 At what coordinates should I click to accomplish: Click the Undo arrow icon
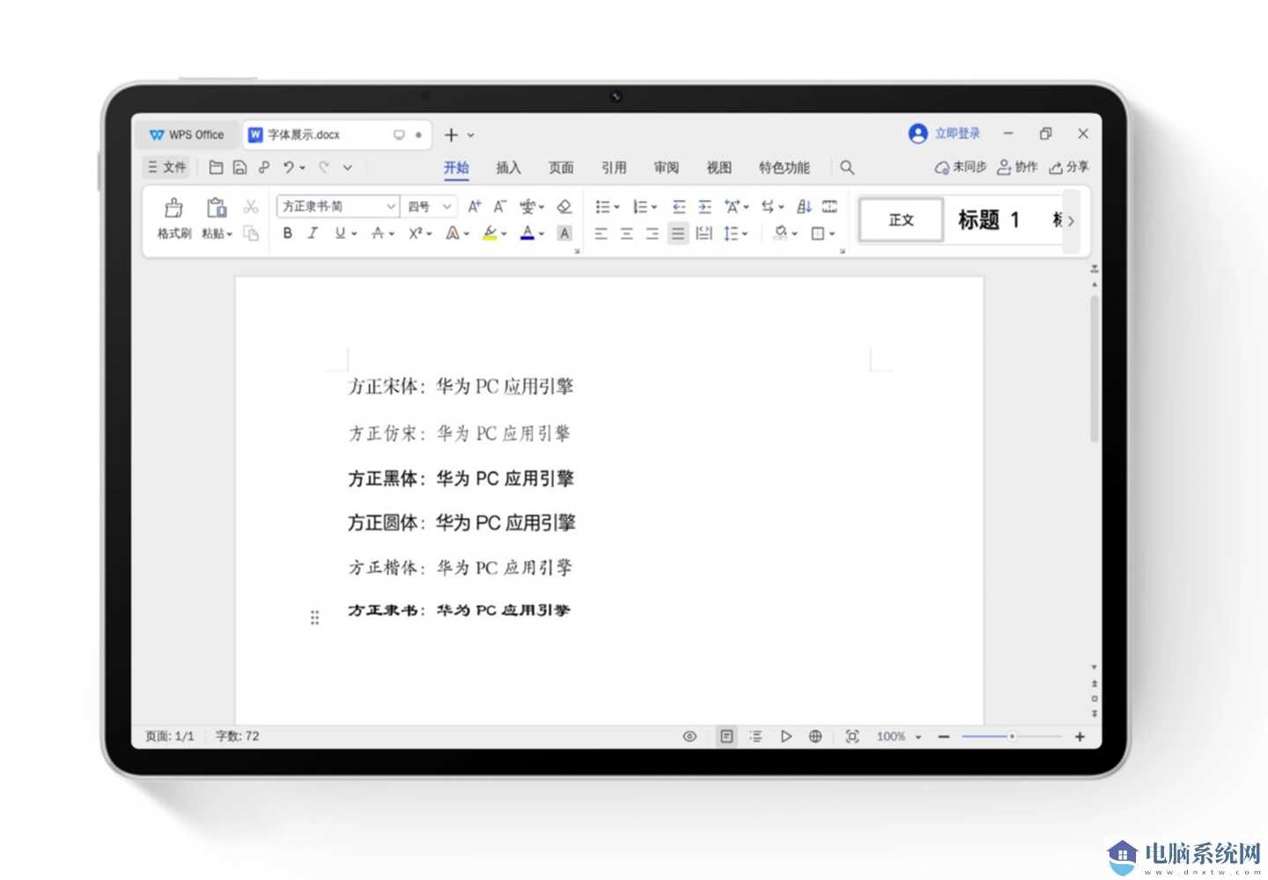[x=288, y=167]
